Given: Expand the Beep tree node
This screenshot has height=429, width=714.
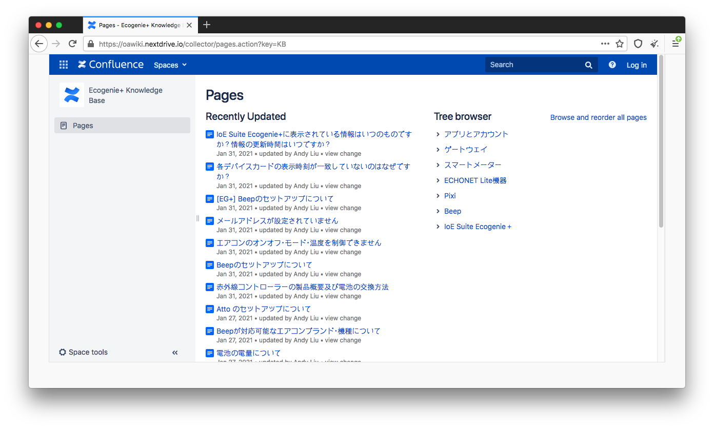Looking at the screenshot, I should tap(438, 211).
